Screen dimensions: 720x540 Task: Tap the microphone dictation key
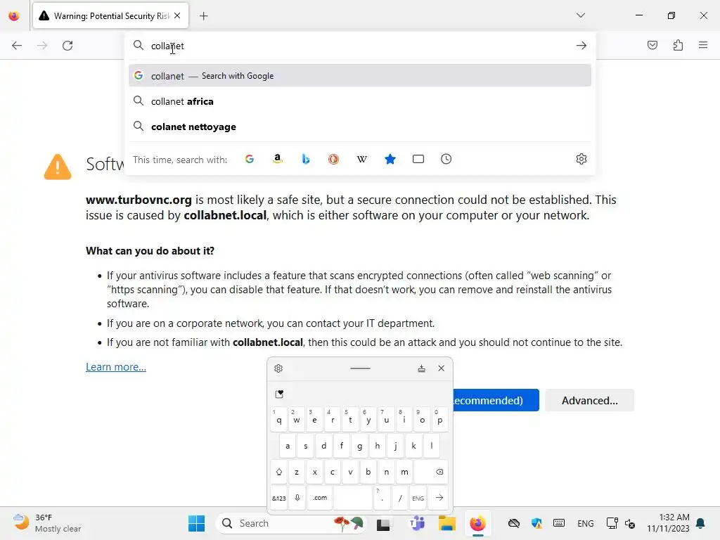[297, 499]
